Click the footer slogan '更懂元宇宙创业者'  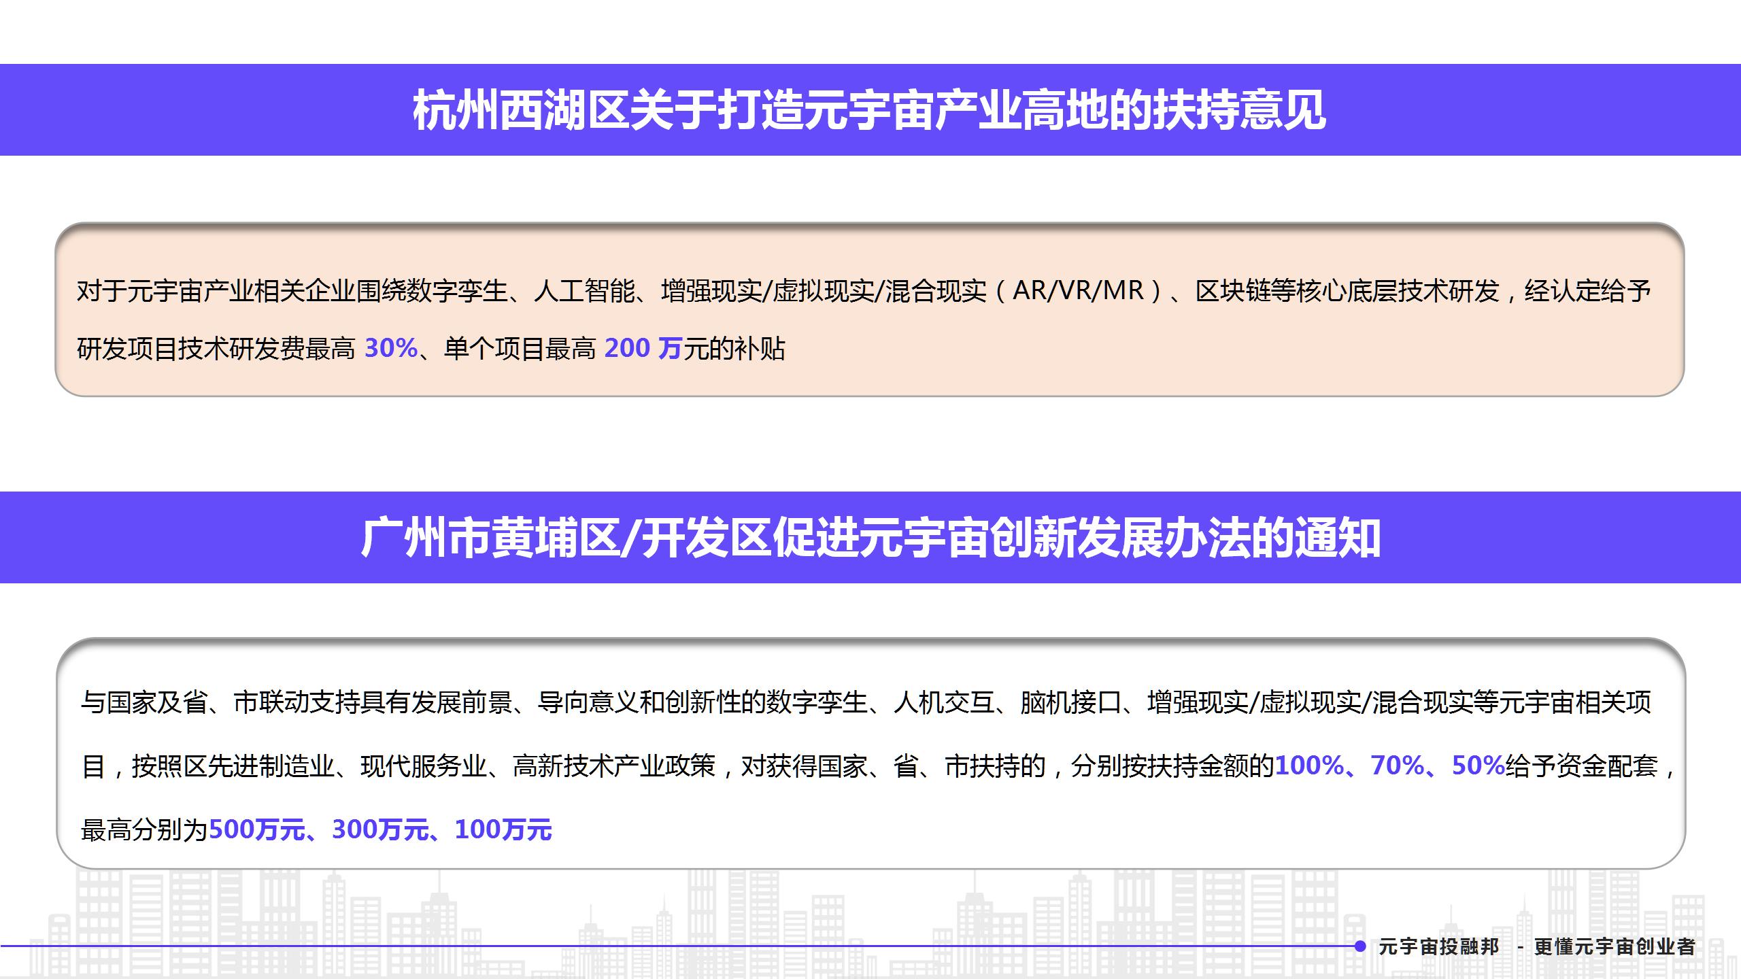[1615, 946]
